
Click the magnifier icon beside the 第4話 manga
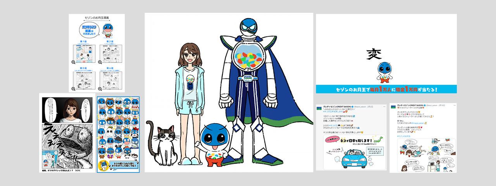click(x=100, y=89)
